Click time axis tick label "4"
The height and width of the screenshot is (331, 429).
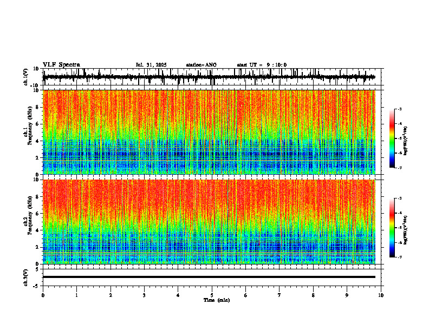(x=178, y=295)
